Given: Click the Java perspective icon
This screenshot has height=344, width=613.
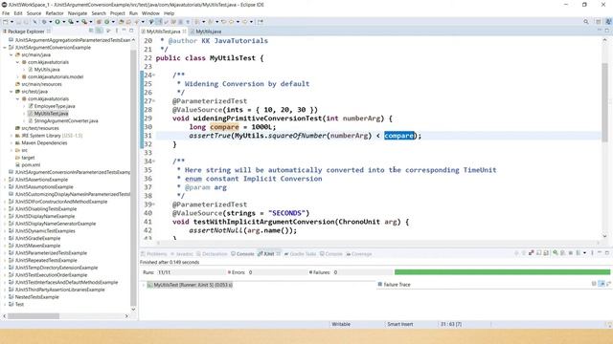Looking at the screenshot, I should tap(608, 22).
